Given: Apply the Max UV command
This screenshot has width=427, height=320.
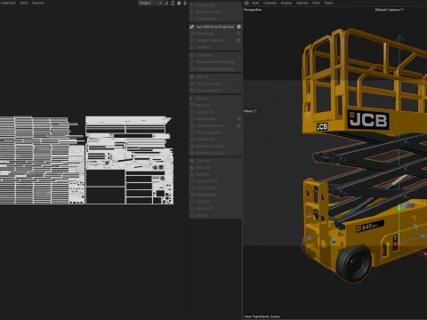Looking at the screenshot, I should pos(215,76).
